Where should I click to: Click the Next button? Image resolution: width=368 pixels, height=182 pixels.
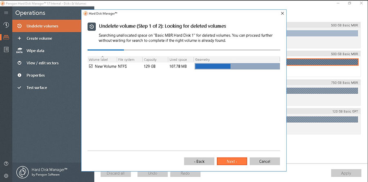(232, 161)
